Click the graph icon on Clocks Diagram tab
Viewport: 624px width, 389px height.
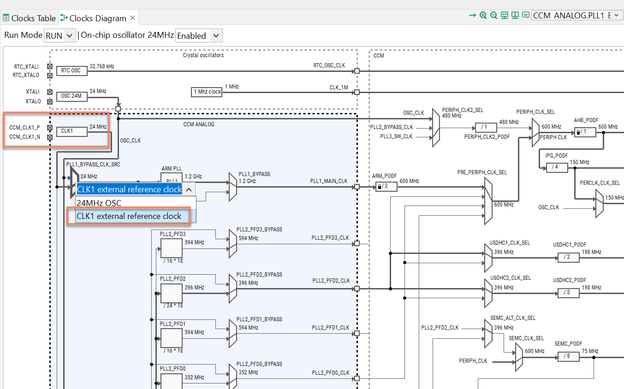point(64,18)
